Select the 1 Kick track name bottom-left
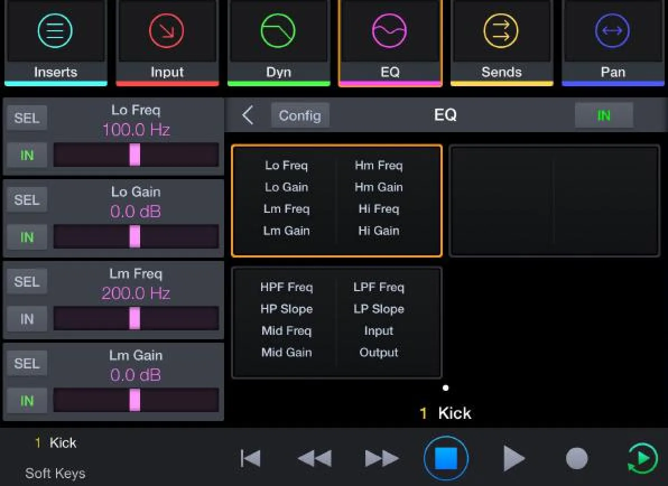Image resolution: width=668 pixels, height=486 pixels. coord(56,442)
